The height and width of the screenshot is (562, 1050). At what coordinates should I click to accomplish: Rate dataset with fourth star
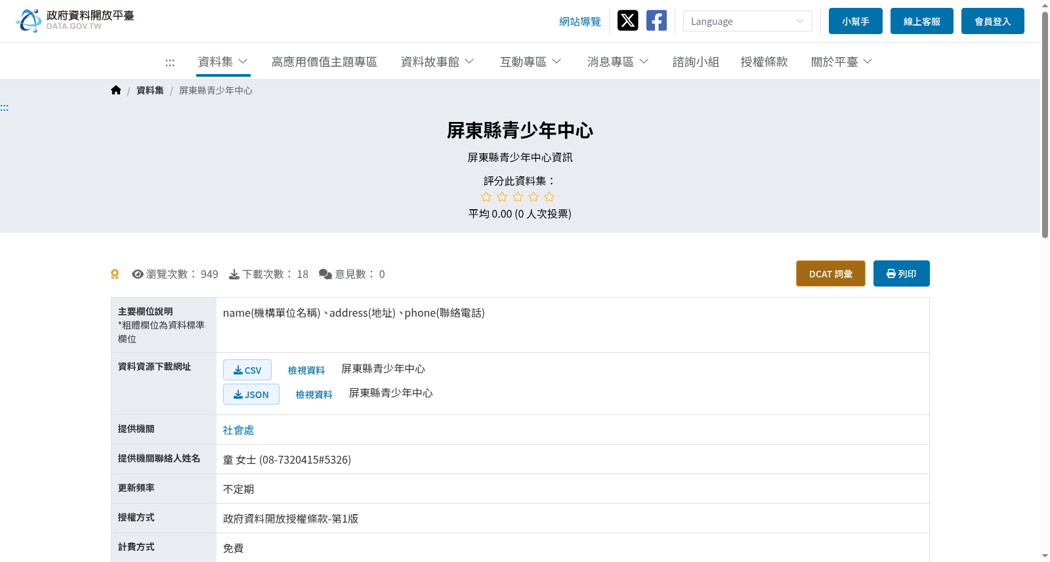pyautogui.click(x=534, y=197)
